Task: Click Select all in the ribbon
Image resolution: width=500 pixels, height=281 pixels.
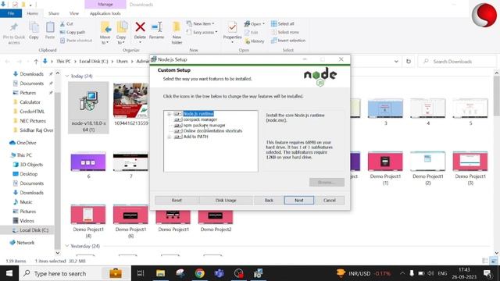Action: pos(283,24)
